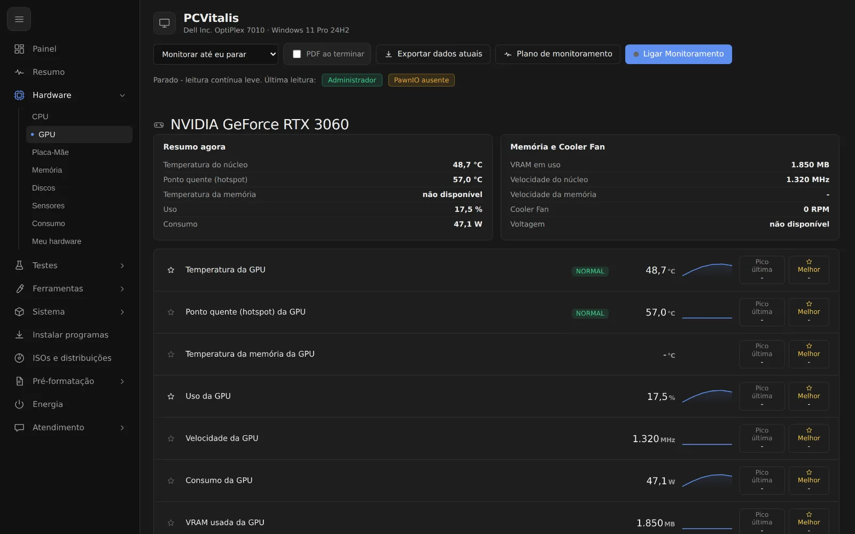Image resolution: width=855 pixels, height=534 pixels.
Task: Click Exportar dados atuais button
Action: click(433, 54)
